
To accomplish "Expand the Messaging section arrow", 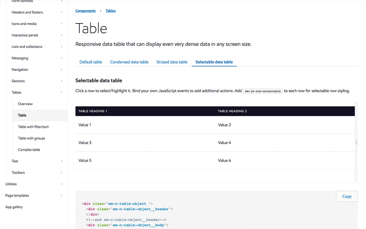I will click(61, 58).
